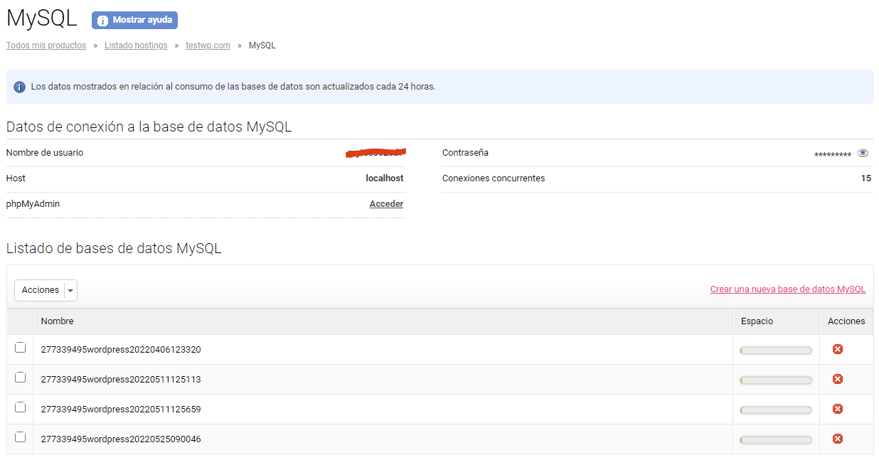The width and height of the screenshot is (879, 460).
Task: Click the info icon in the blue notice
Action: (x=19, y=87)
